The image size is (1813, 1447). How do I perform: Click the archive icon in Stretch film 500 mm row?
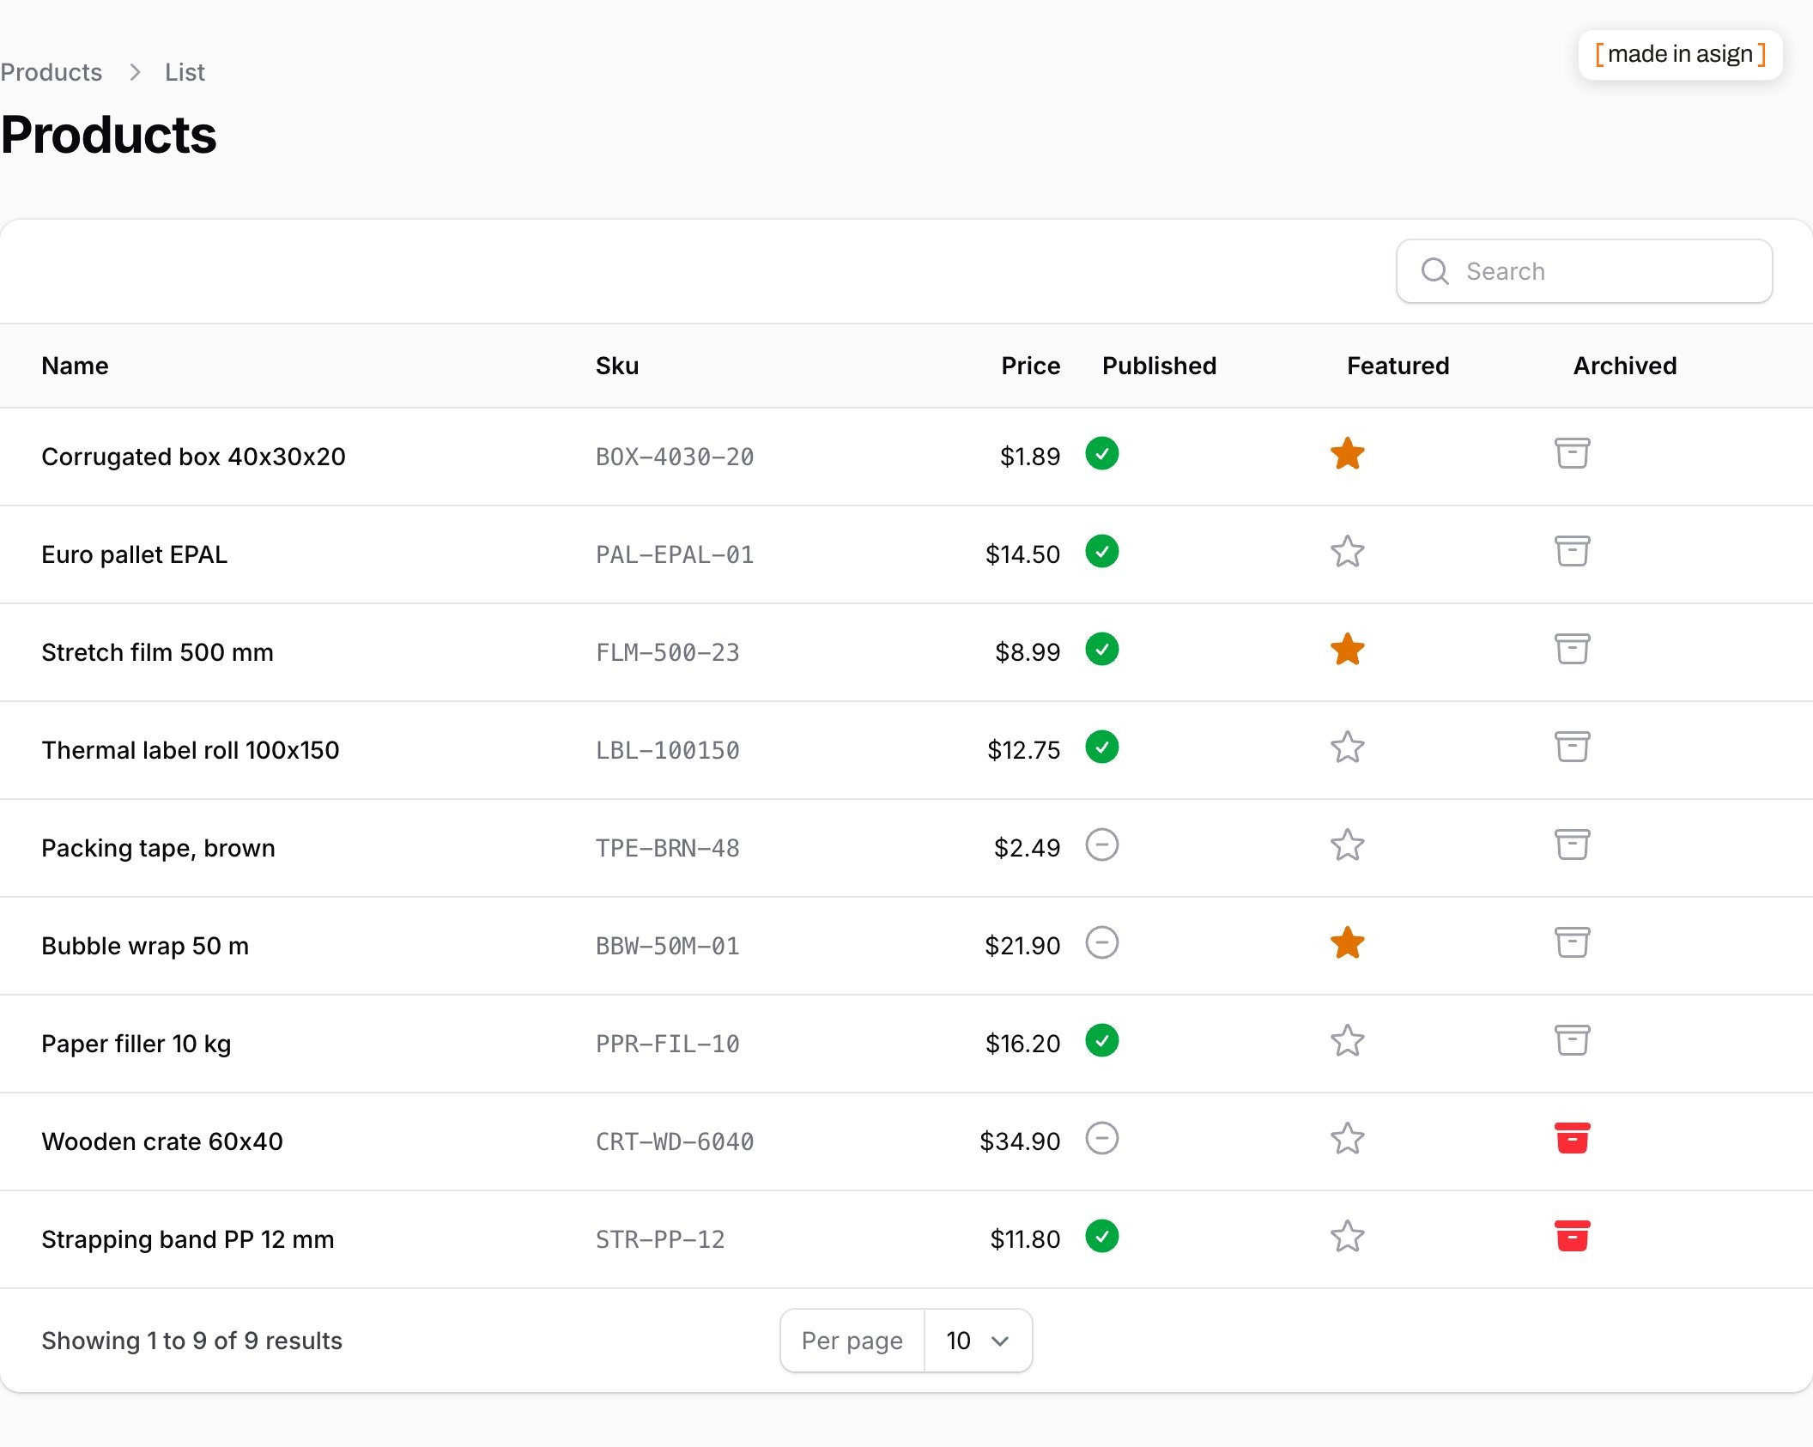pyautogui.click(x=1572, y=649)
